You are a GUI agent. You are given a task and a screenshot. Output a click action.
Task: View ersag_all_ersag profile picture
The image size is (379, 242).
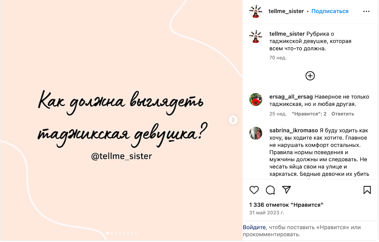pos(256,99)
